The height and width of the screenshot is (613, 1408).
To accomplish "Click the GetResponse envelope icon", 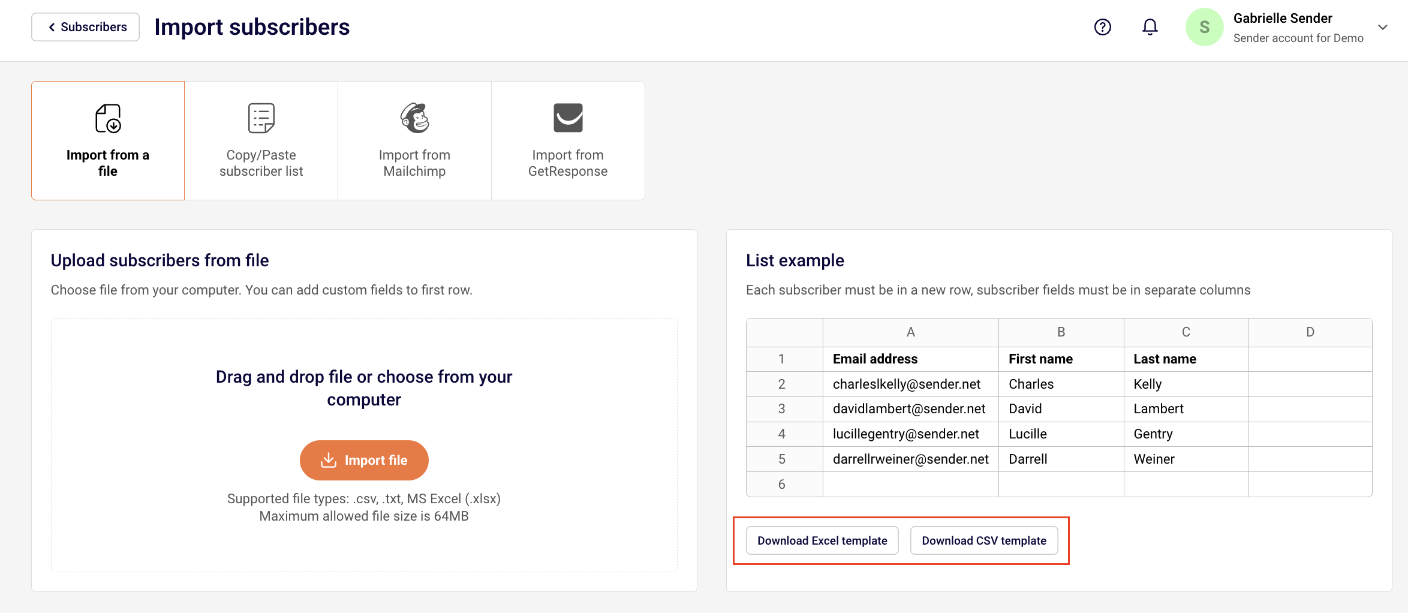I will pyautogui.click(x=568, y=118).
